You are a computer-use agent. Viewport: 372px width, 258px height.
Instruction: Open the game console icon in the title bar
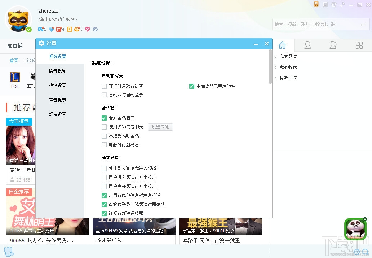(316, 4)
